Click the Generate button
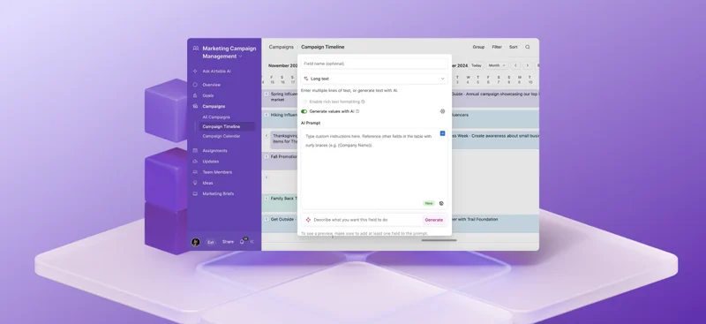This screenshot has height=324, width=706. [433, 220]
